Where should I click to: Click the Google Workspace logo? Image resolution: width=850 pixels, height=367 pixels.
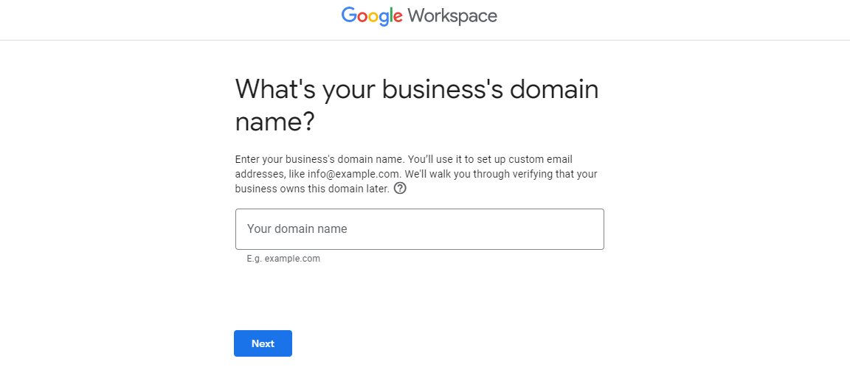(x=419, y=16)
